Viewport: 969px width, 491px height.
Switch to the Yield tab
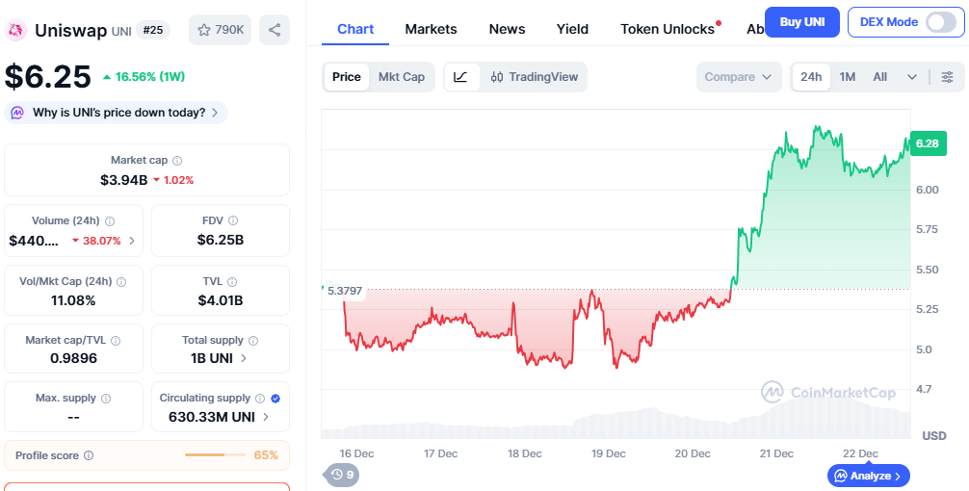(572, 29)
